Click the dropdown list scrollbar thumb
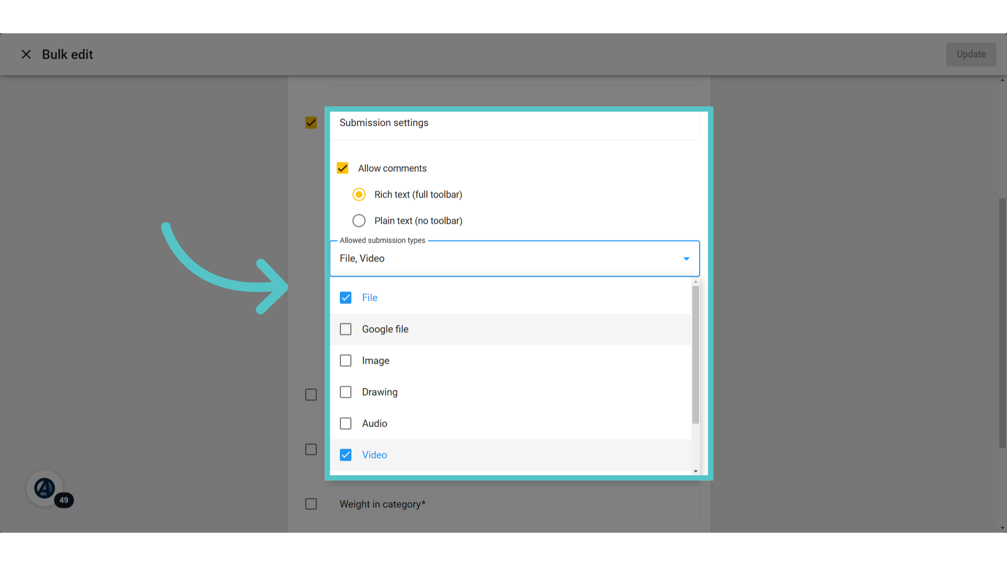Viewport: 1007px width, 566px height. (x=695, y=355)
